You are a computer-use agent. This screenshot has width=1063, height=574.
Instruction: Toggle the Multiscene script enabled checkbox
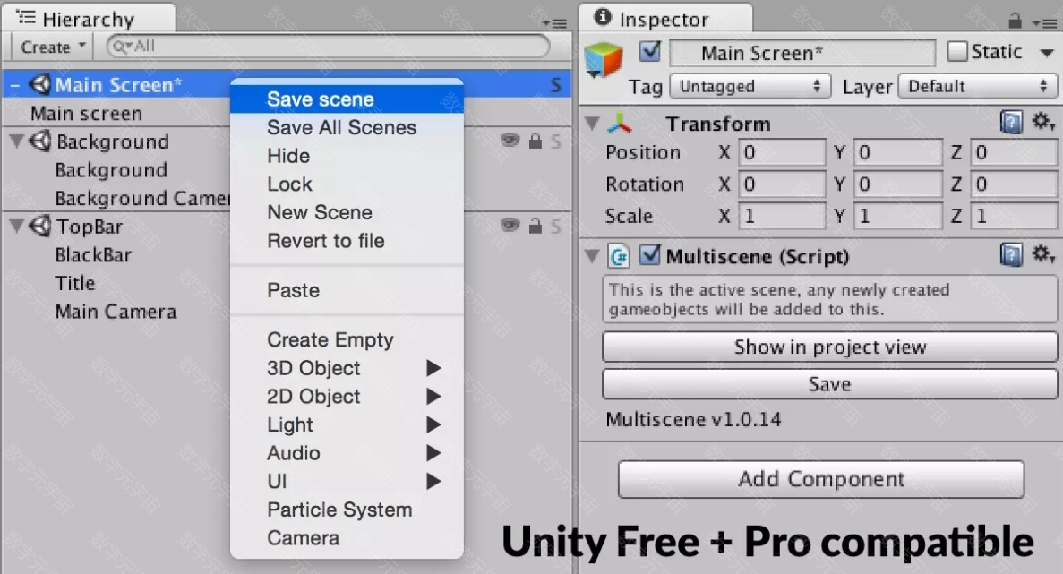pyautogui.click(x=649, y=255)
